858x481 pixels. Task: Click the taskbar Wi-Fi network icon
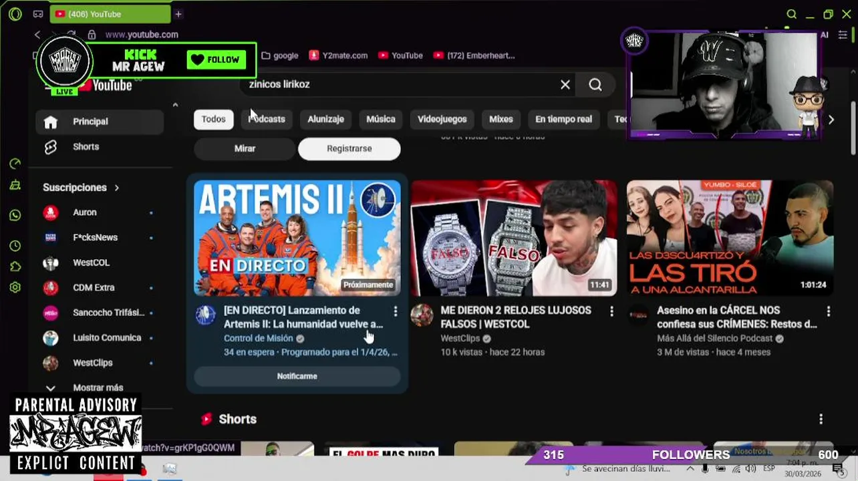coord(735,469)
